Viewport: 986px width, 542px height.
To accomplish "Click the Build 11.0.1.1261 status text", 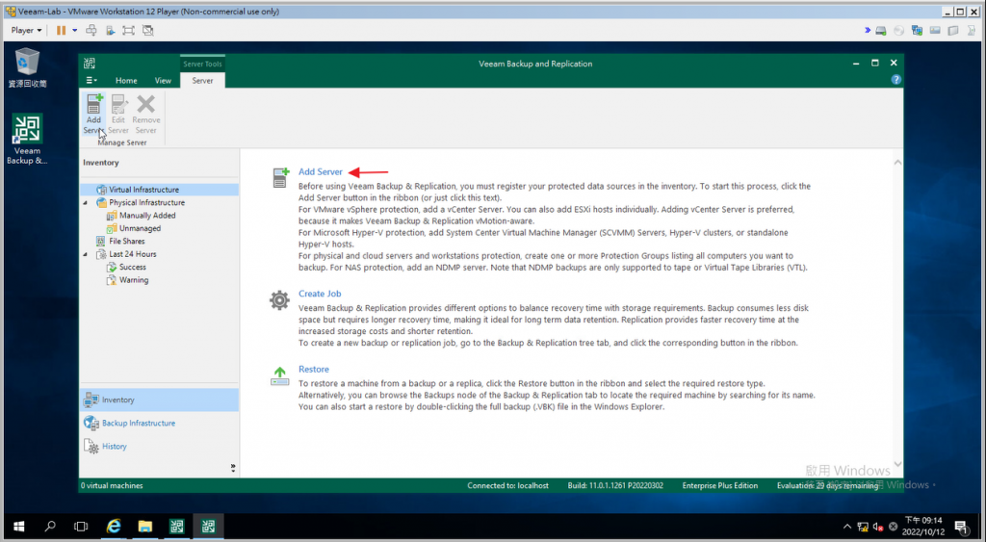I will (x=615, y=485).
